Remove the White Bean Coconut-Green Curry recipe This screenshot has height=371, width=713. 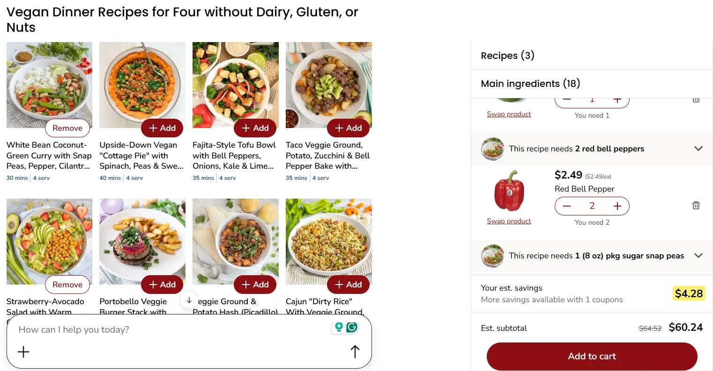click(x=67, y=128)
